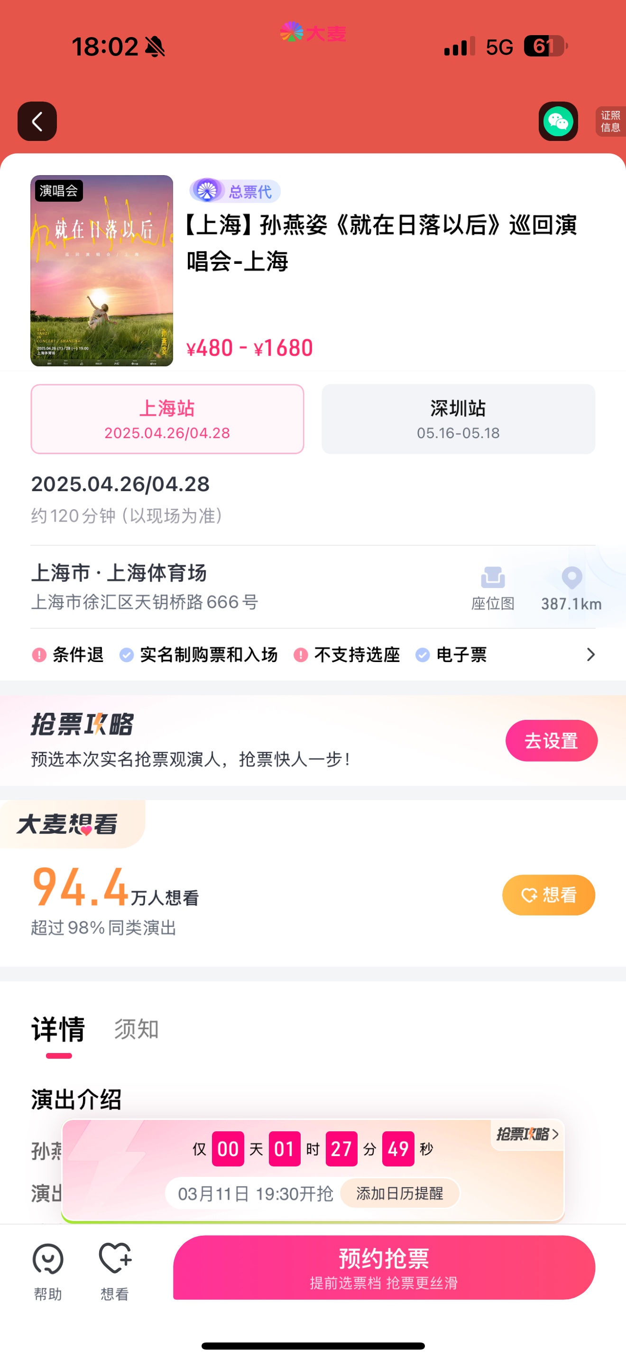Expand 条件退 refund conditions details
The image size is (626, 1361).
(x=67, y=654)
